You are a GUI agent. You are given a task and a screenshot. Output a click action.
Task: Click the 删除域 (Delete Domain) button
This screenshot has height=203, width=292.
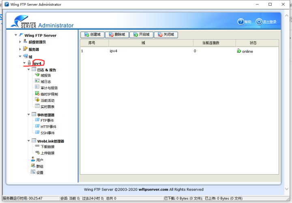[117, 35]
